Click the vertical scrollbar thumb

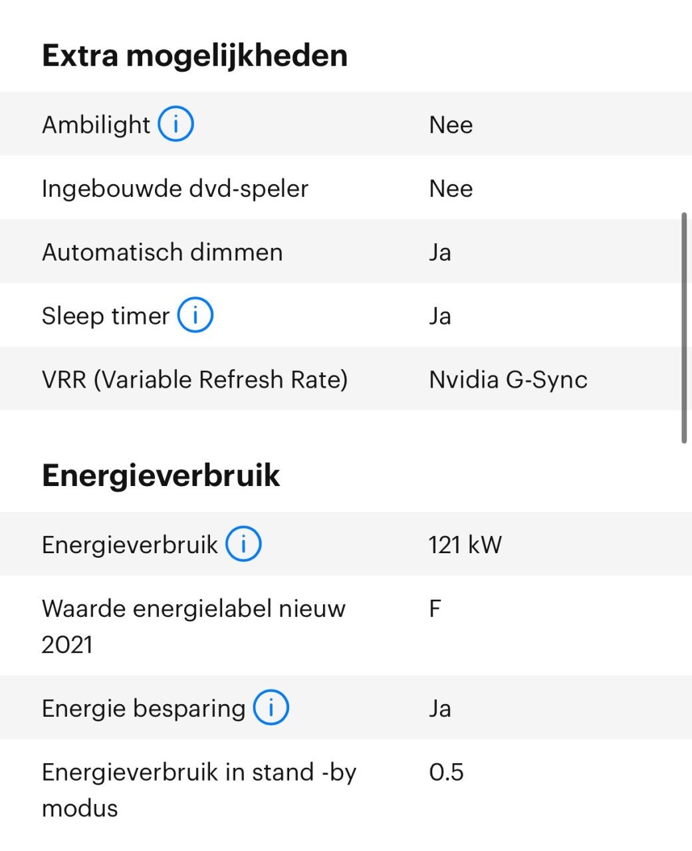[x=684, y=328]
